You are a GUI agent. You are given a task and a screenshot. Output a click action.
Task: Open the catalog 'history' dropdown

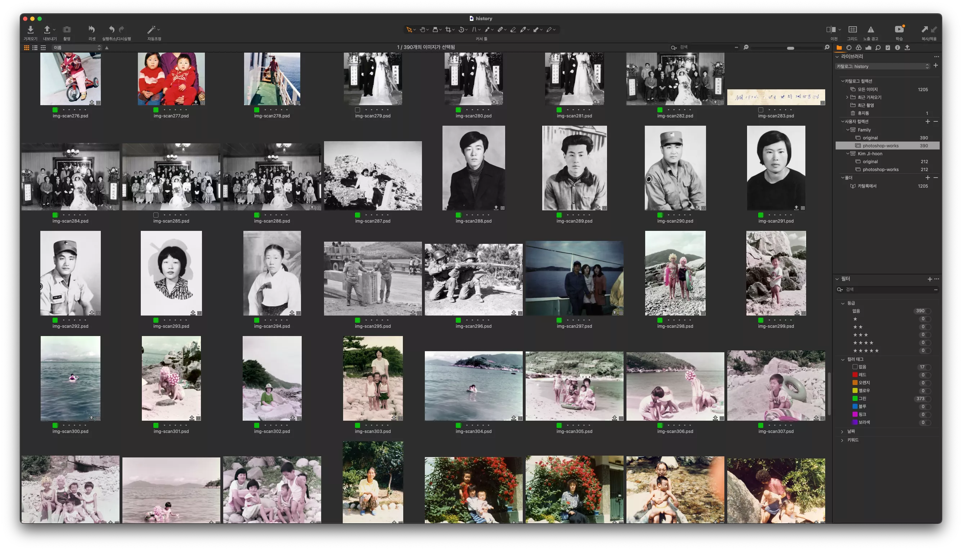coord(882,67)
